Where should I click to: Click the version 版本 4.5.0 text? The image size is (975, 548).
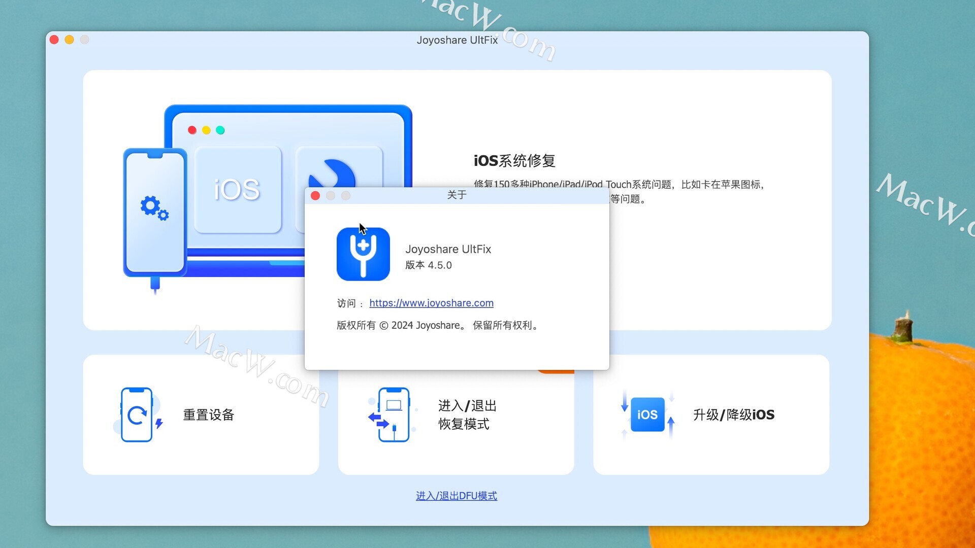click(x=429, y=265)
